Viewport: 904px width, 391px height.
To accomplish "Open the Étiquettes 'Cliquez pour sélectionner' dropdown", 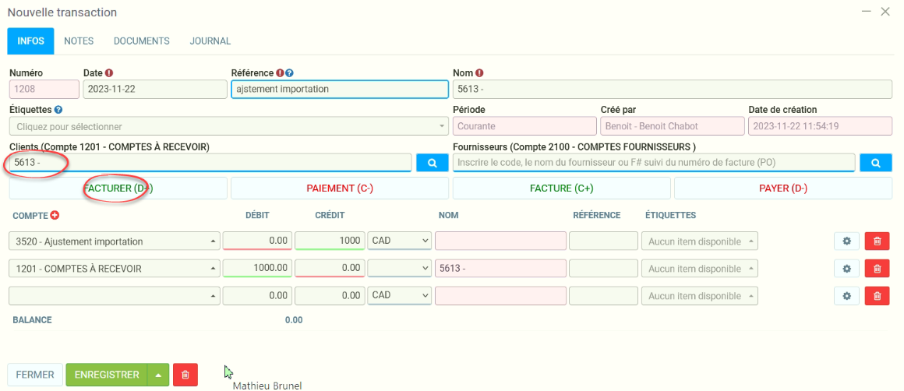I will coord(228,126).
